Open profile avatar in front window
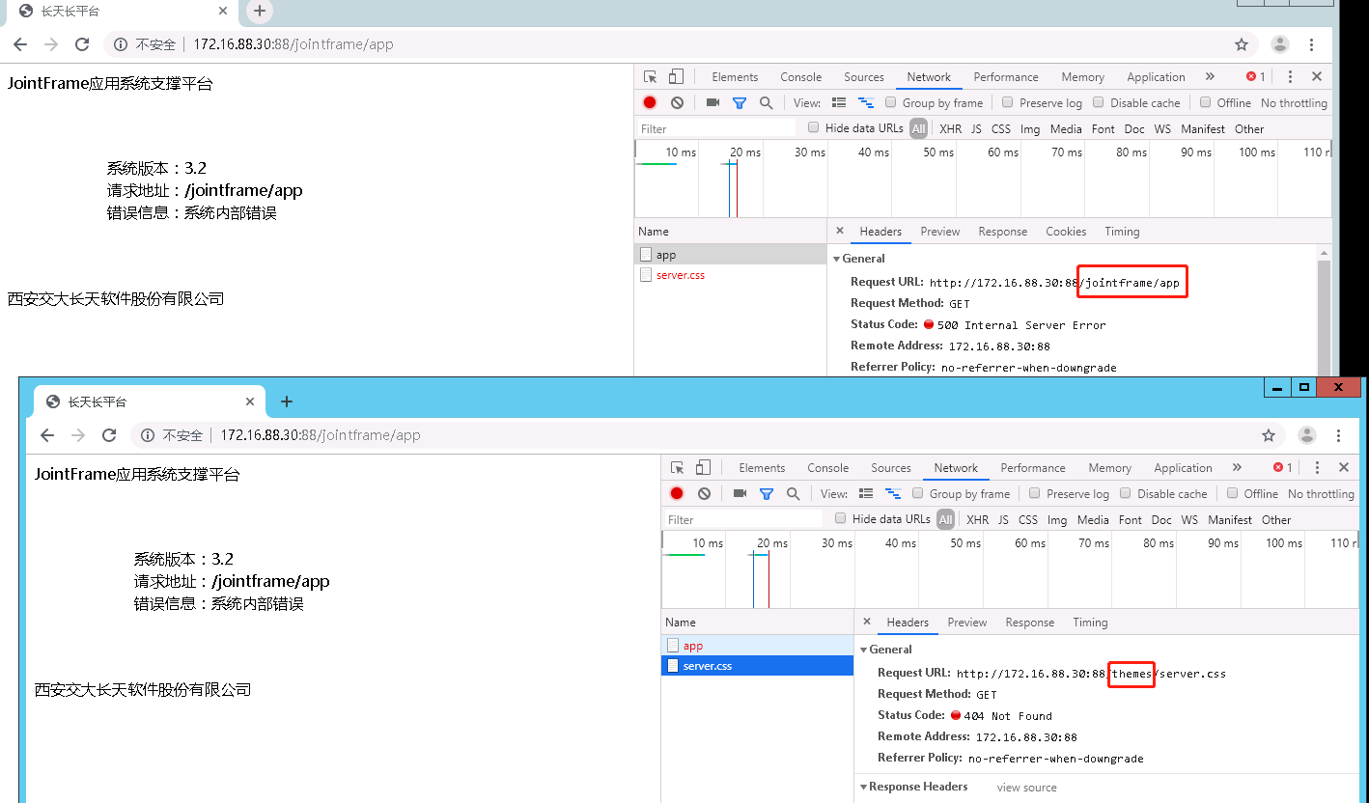The image size is (1369, 803). [1307, 435]
